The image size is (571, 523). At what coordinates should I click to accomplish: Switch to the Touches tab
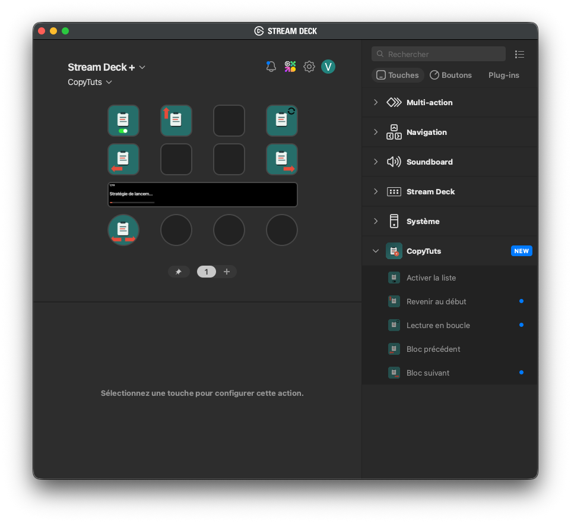398,75
